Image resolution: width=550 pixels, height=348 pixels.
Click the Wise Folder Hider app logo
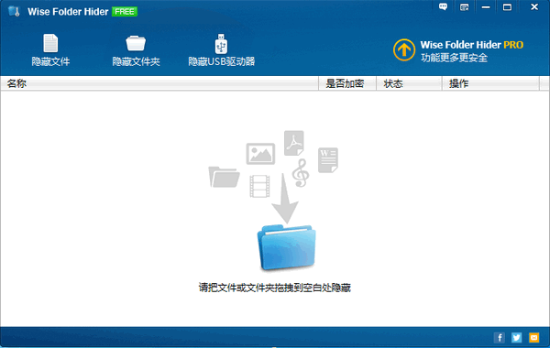click(14, 11)
